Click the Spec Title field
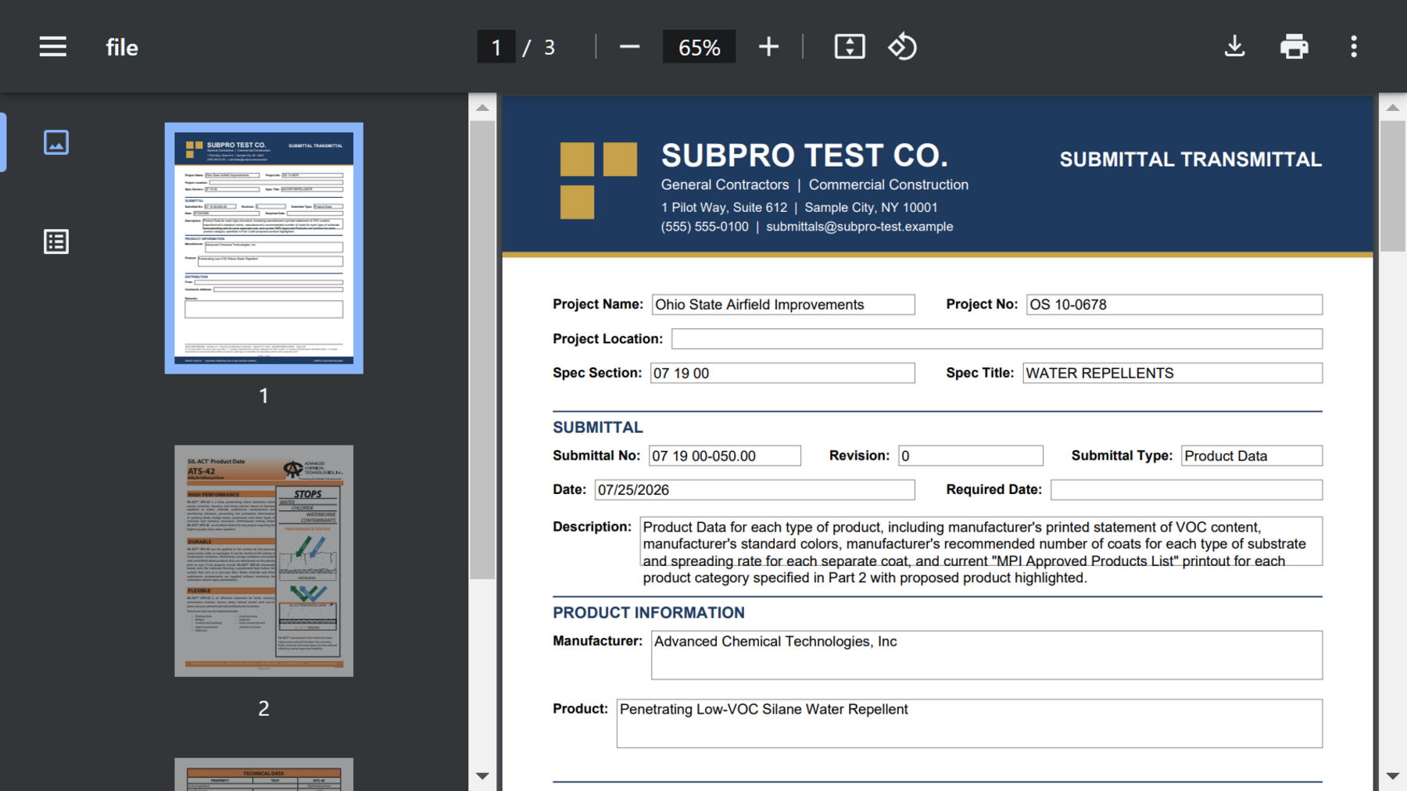The image size is (1407, 791). [x=1172, y=373]
